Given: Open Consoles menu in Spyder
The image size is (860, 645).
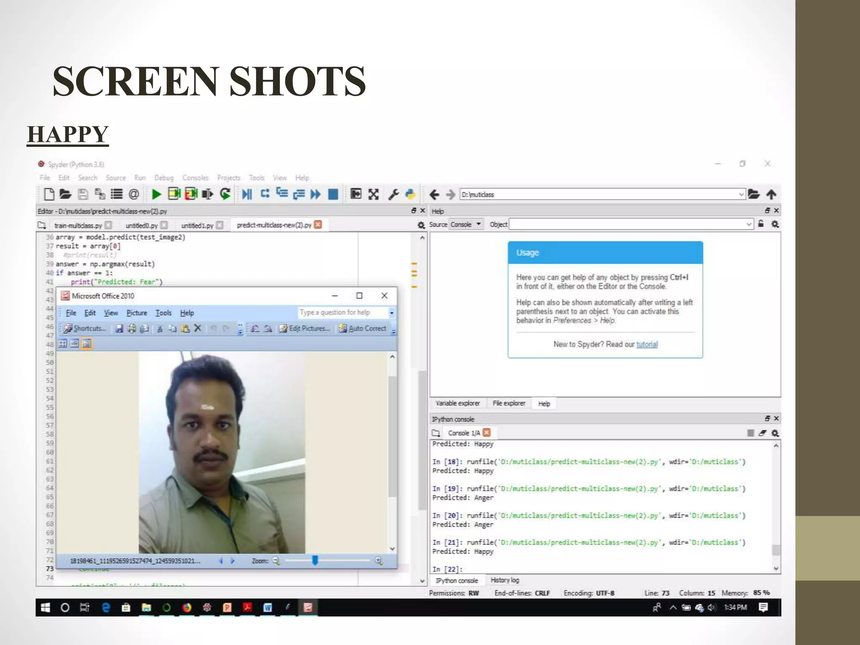Looking at the screenshot, I should click(x=195, y=178).
